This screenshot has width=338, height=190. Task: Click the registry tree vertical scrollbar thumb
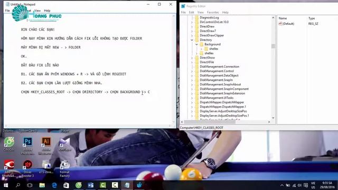click(x=273, y=46)
